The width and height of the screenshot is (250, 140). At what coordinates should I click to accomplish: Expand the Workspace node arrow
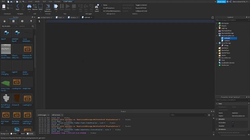click(x=217, y=23)
